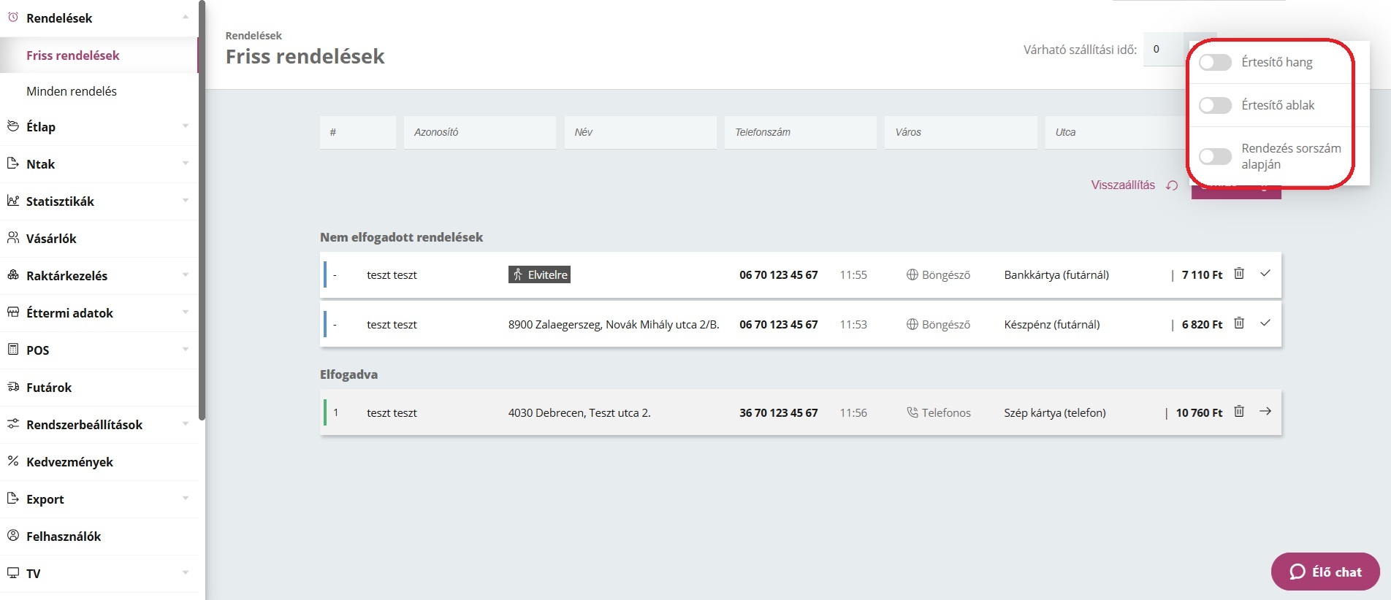
Task: Click the Vásárlók people icon
Action: pyautogui.click(x=13, y=238)
